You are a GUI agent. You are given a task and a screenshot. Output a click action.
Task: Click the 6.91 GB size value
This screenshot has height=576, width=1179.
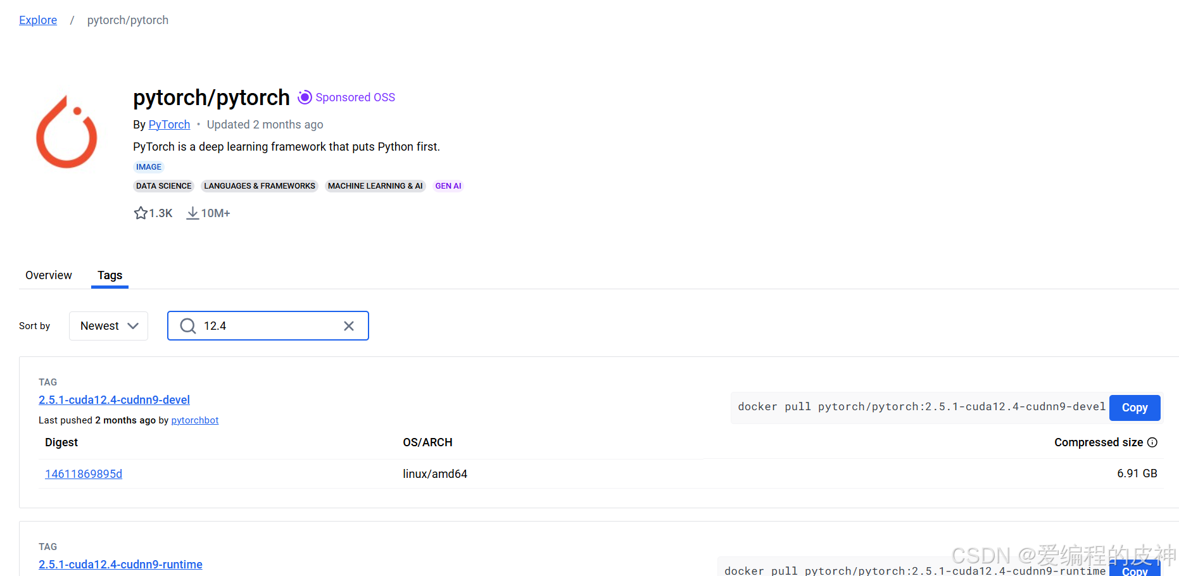(1137, 473)
